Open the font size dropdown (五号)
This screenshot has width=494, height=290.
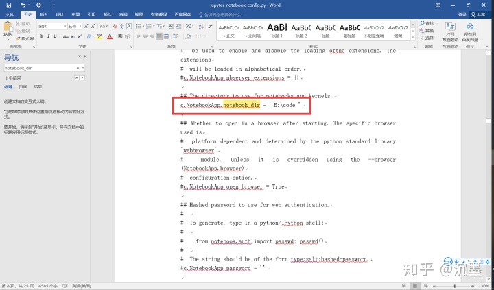[81, 27]
